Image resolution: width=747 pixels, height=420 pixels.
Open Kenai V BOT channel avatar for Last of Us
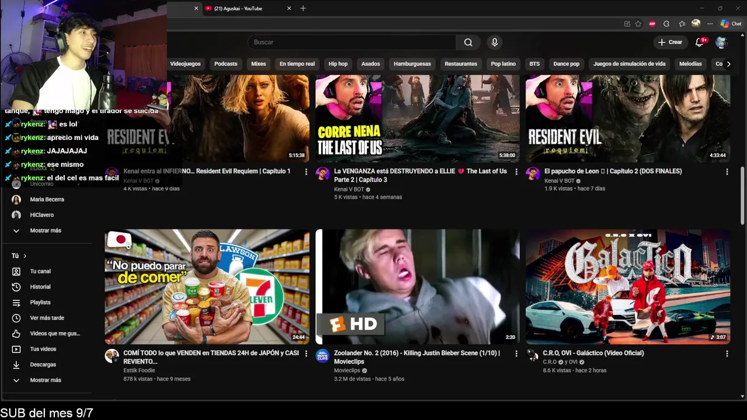point(322,174)
